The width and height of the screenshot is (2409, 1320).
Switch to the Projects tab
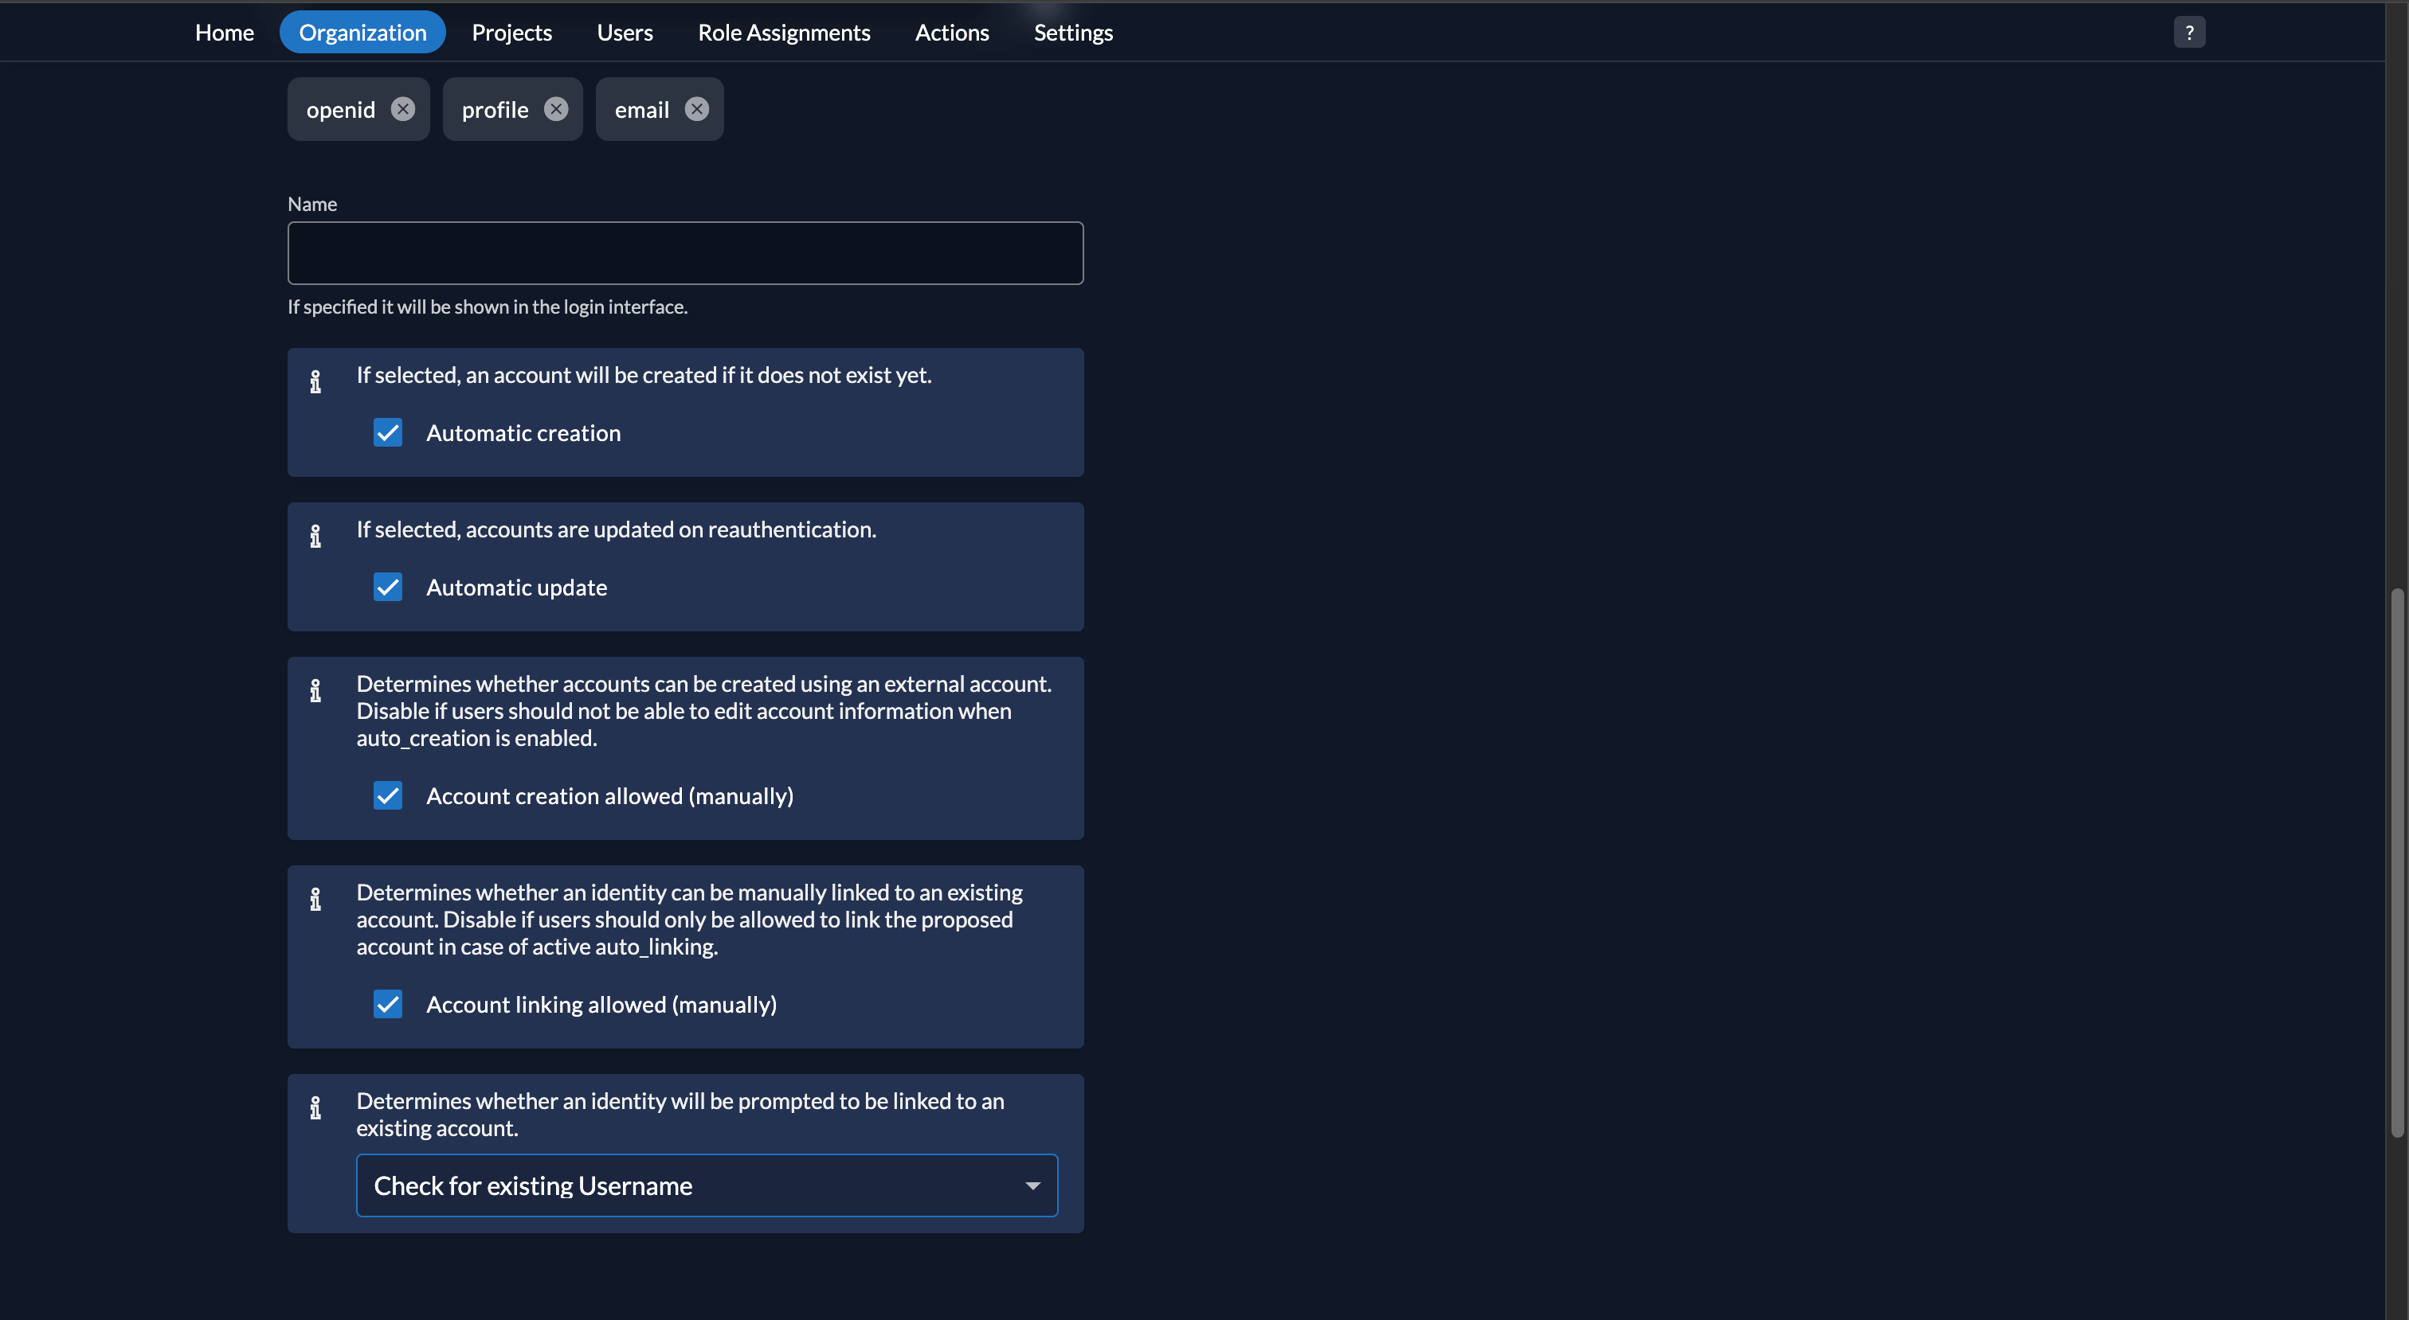pos(511,33)
